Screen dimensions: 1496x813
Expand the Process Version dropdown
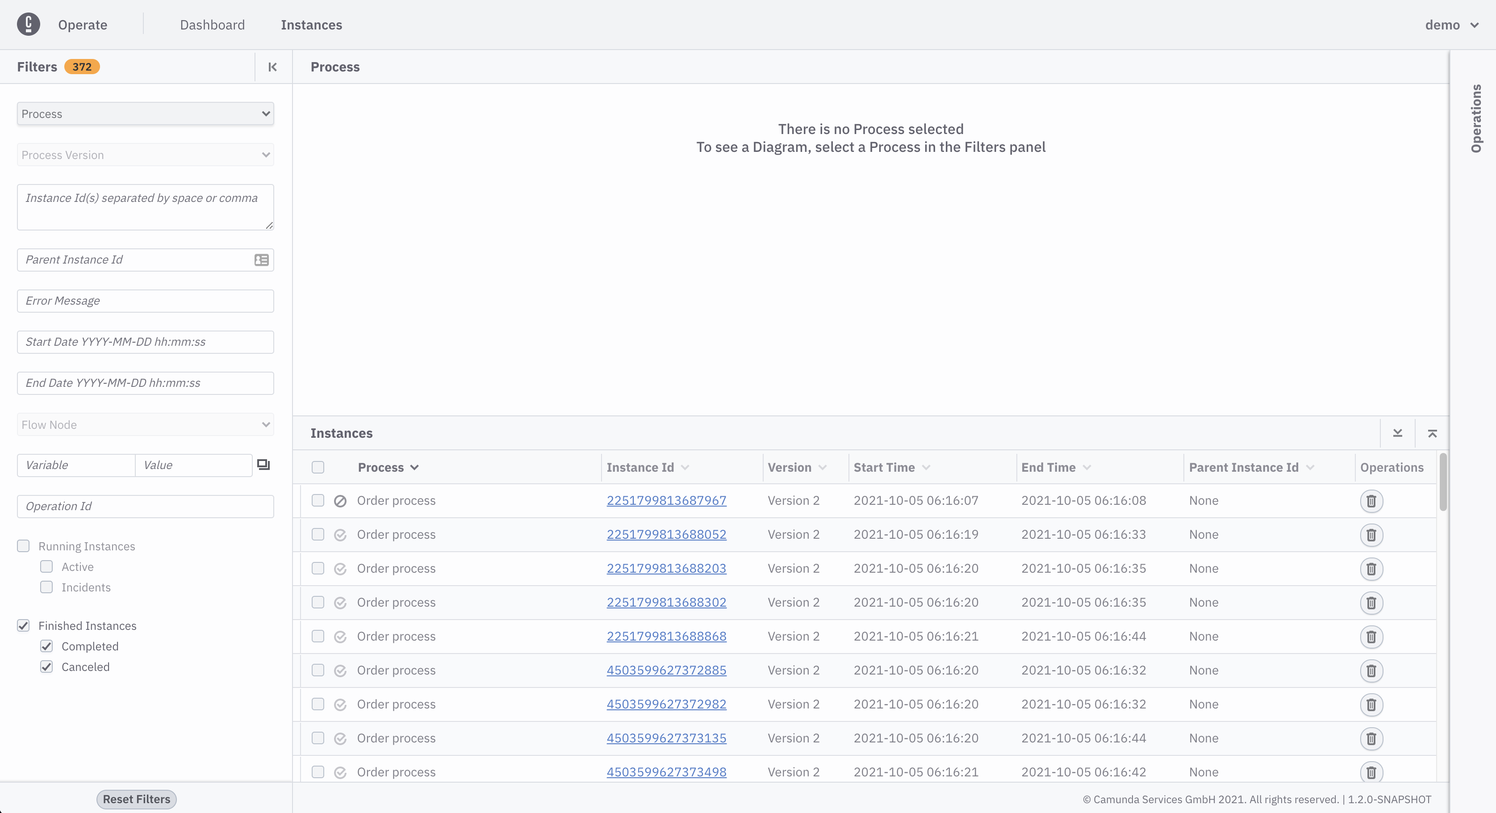(x=145, y=154)
